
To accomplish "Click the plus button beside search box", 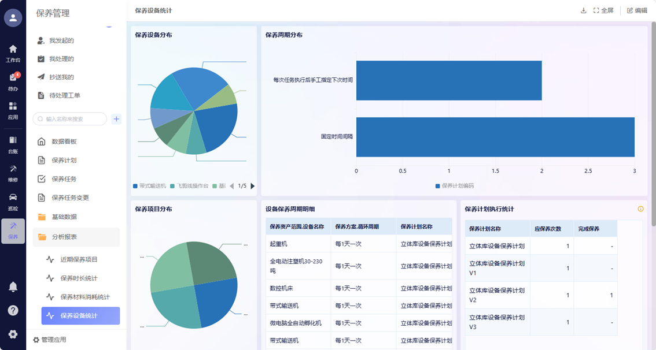I will point(116,119).
